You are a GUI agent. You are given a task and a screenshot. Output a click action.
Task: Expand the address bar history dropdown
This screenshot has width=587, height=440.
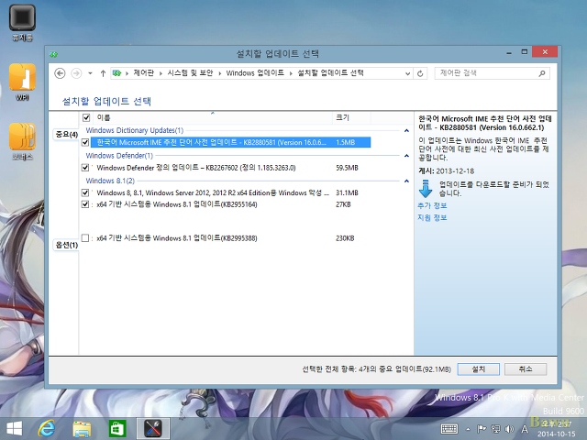click(x=407, y=73)
